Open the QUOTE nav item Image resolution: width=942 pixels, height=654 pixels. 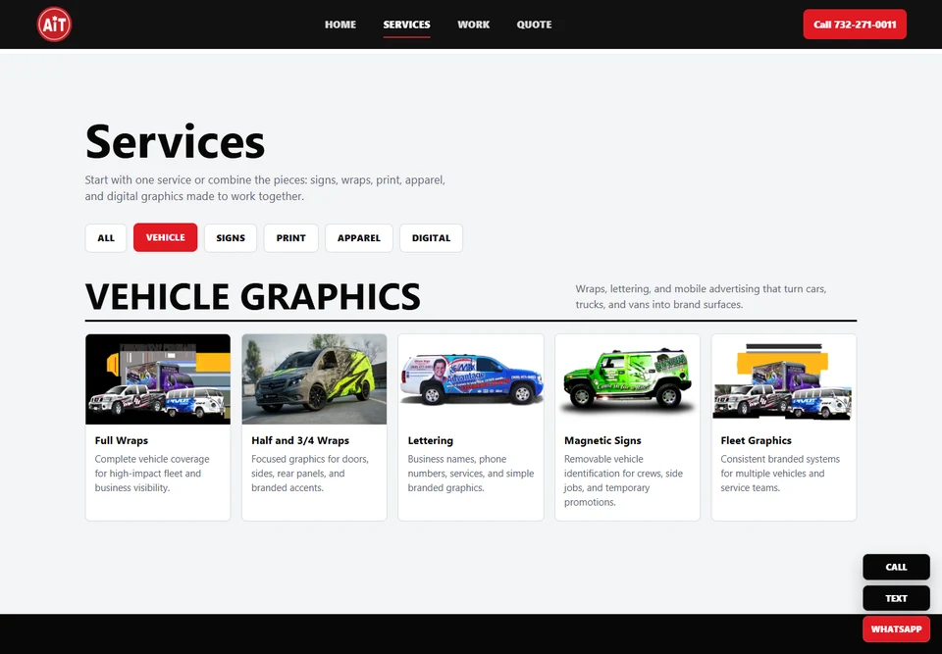point(534,25)
